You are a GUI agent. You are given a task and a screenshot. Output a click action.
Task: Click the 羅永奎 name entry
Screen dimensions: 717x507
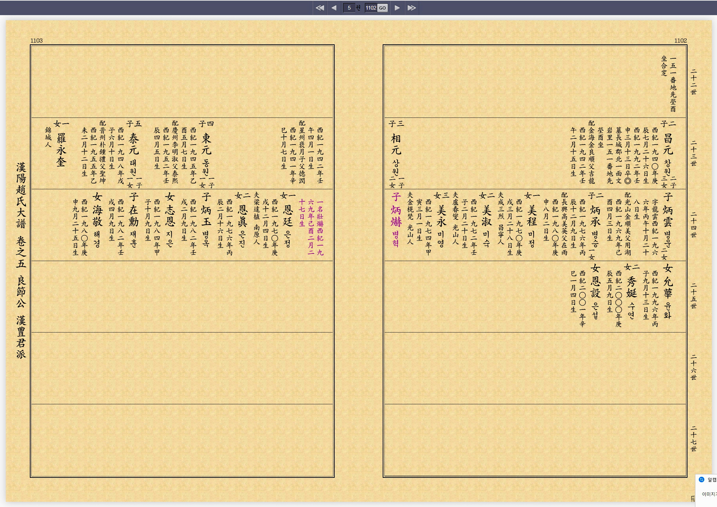pos(61,150)
